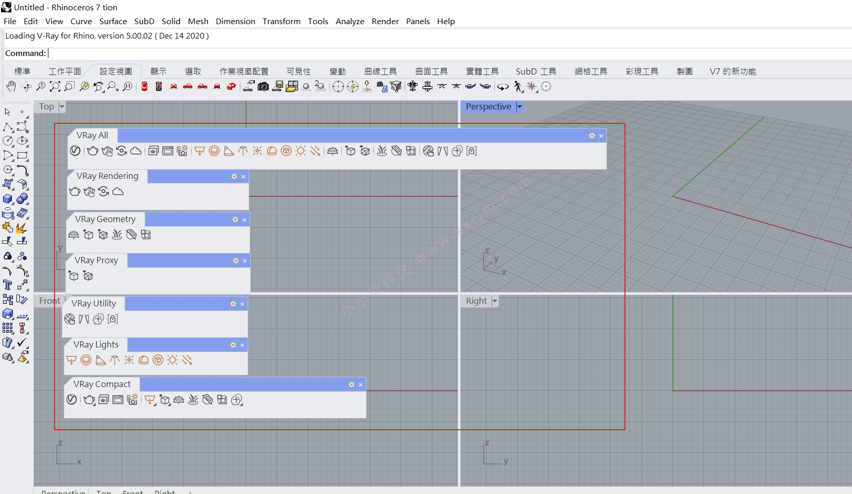Switch to the V7 的新功能 toolbar tab
Viewport: 852px width, 494px height.
click(733, 71)
